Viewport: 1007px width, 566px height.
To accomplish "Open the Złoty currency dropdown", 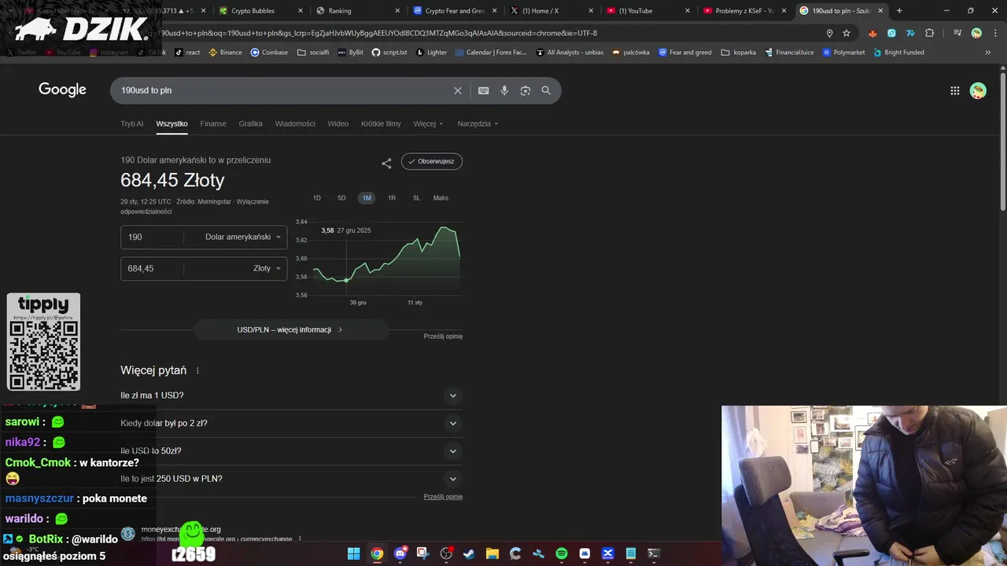I will [266, 268].
